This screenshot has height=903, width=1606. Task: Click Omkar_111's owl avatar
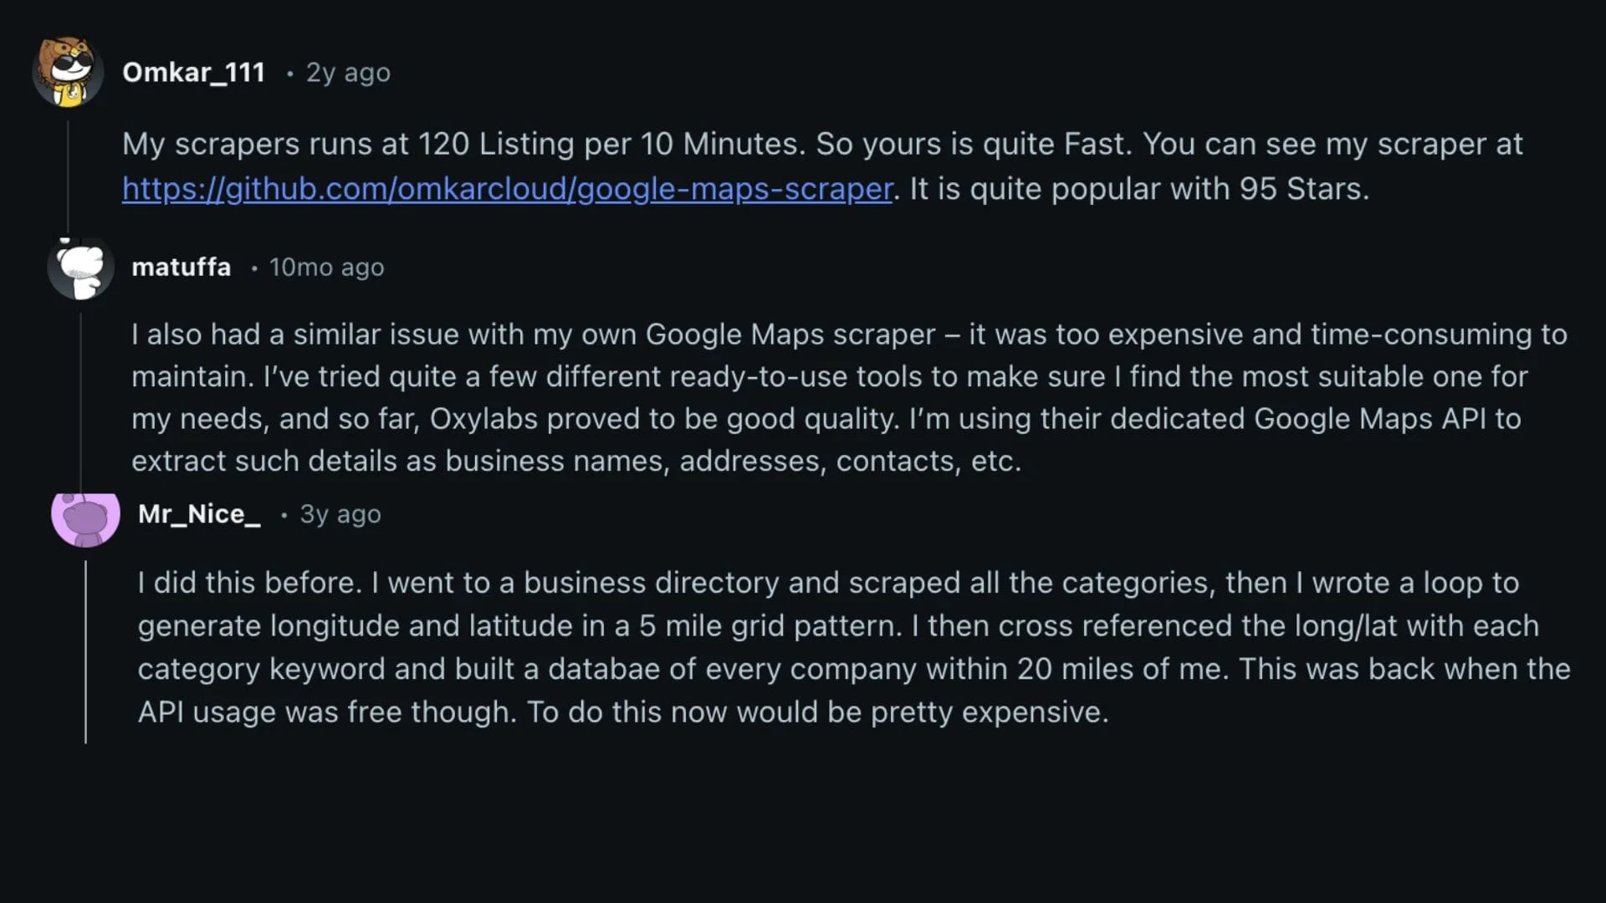click(x=68, y=72)
